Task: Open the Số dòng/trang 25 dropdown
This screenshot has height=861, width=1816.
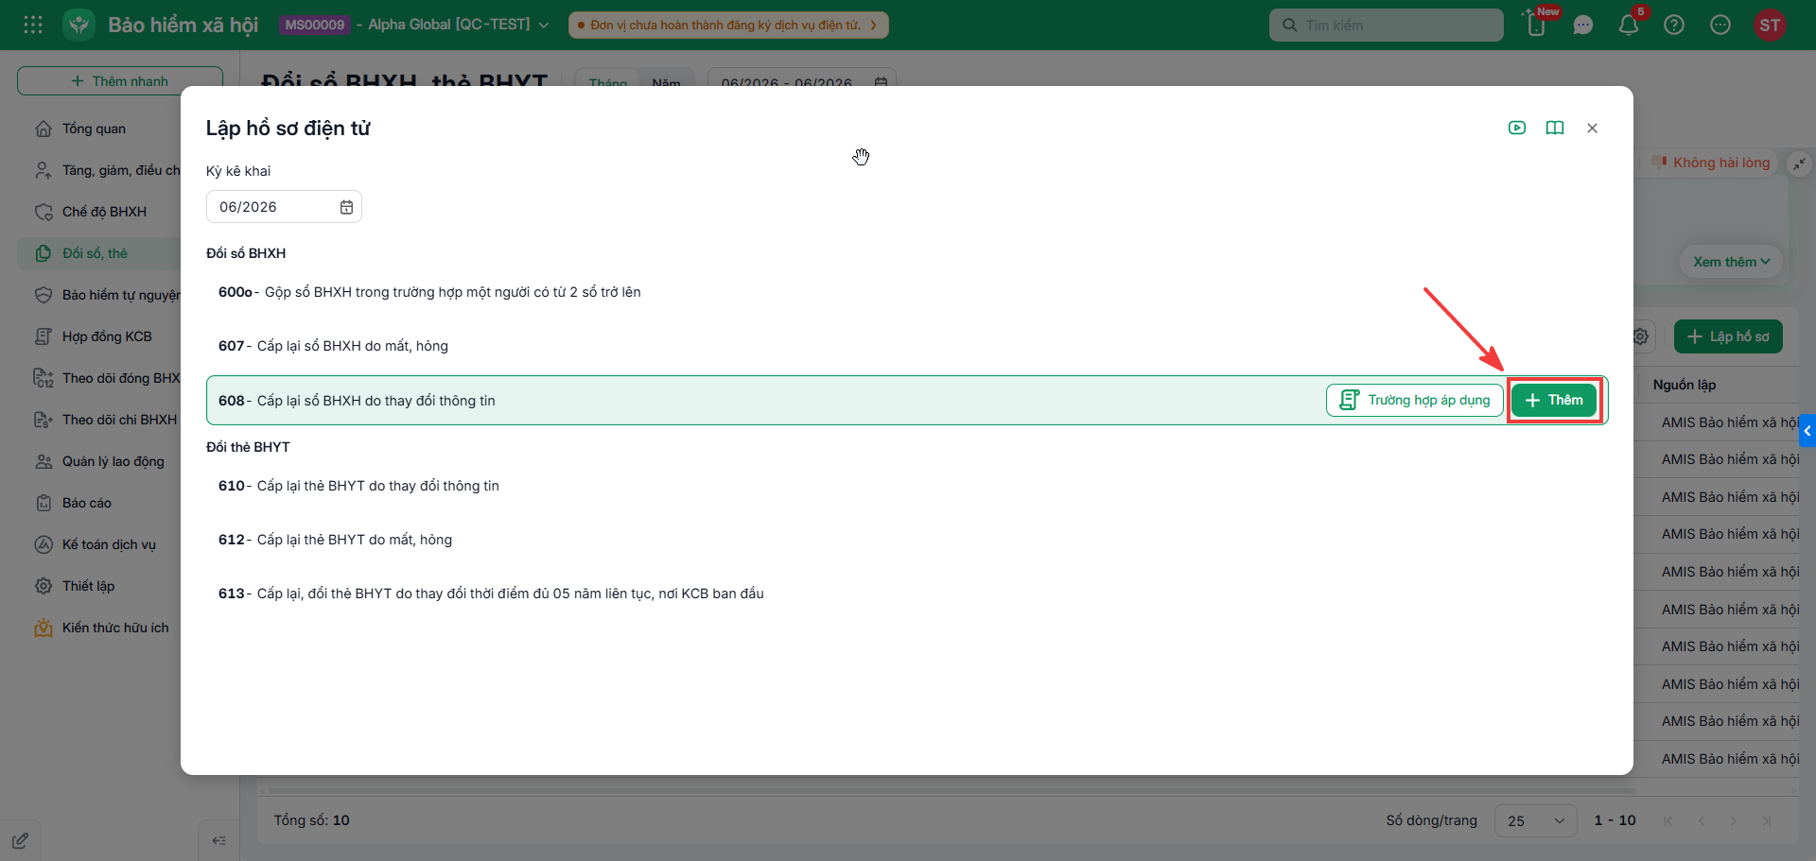Action: coord(1535,820)
